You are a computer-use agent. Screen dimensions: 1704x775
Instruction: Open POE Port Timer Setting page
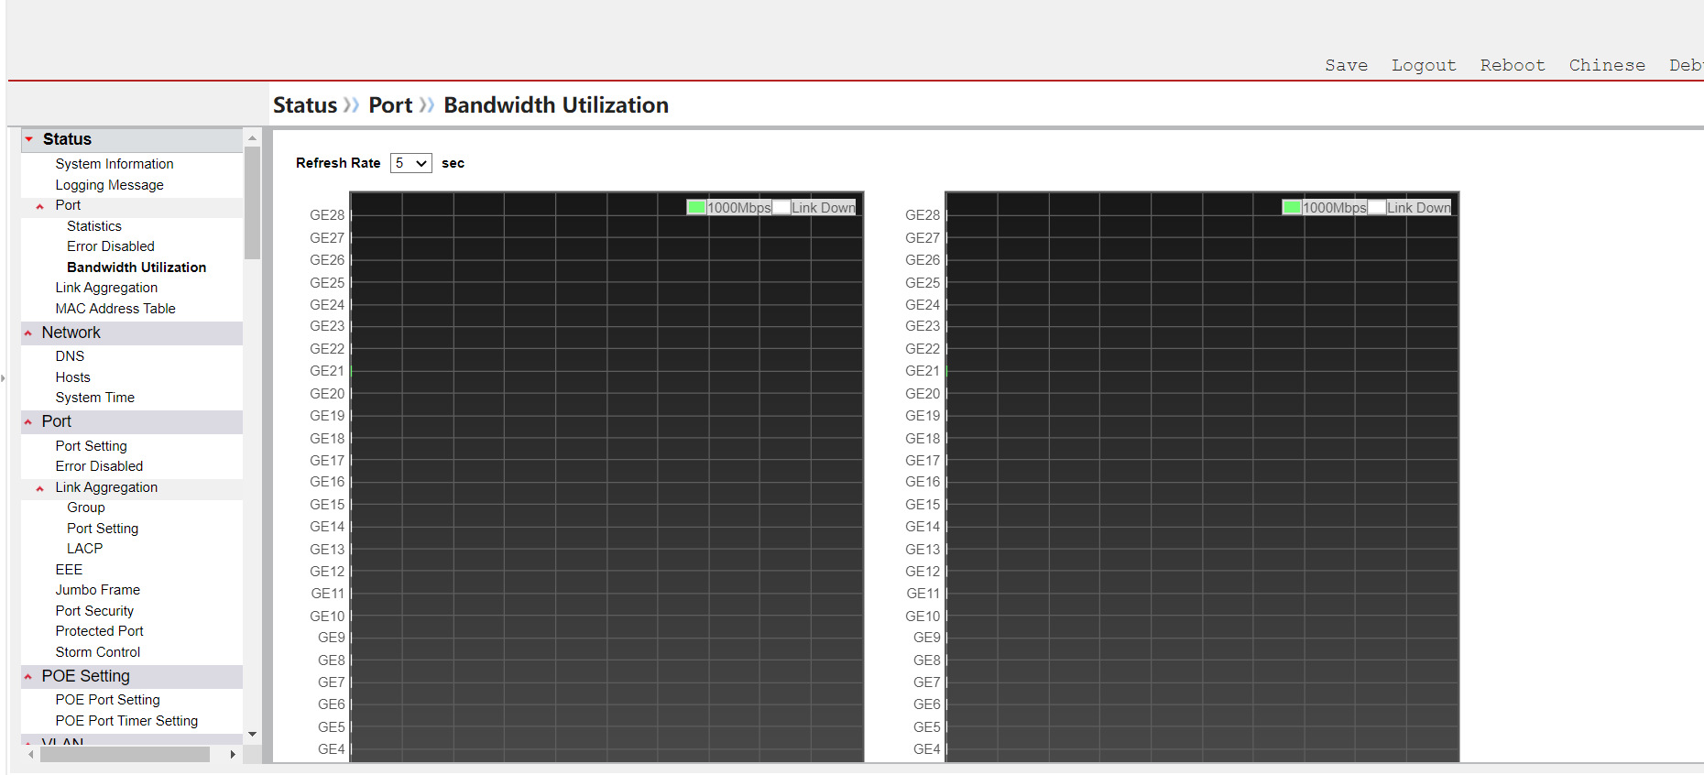pos(126,721)
